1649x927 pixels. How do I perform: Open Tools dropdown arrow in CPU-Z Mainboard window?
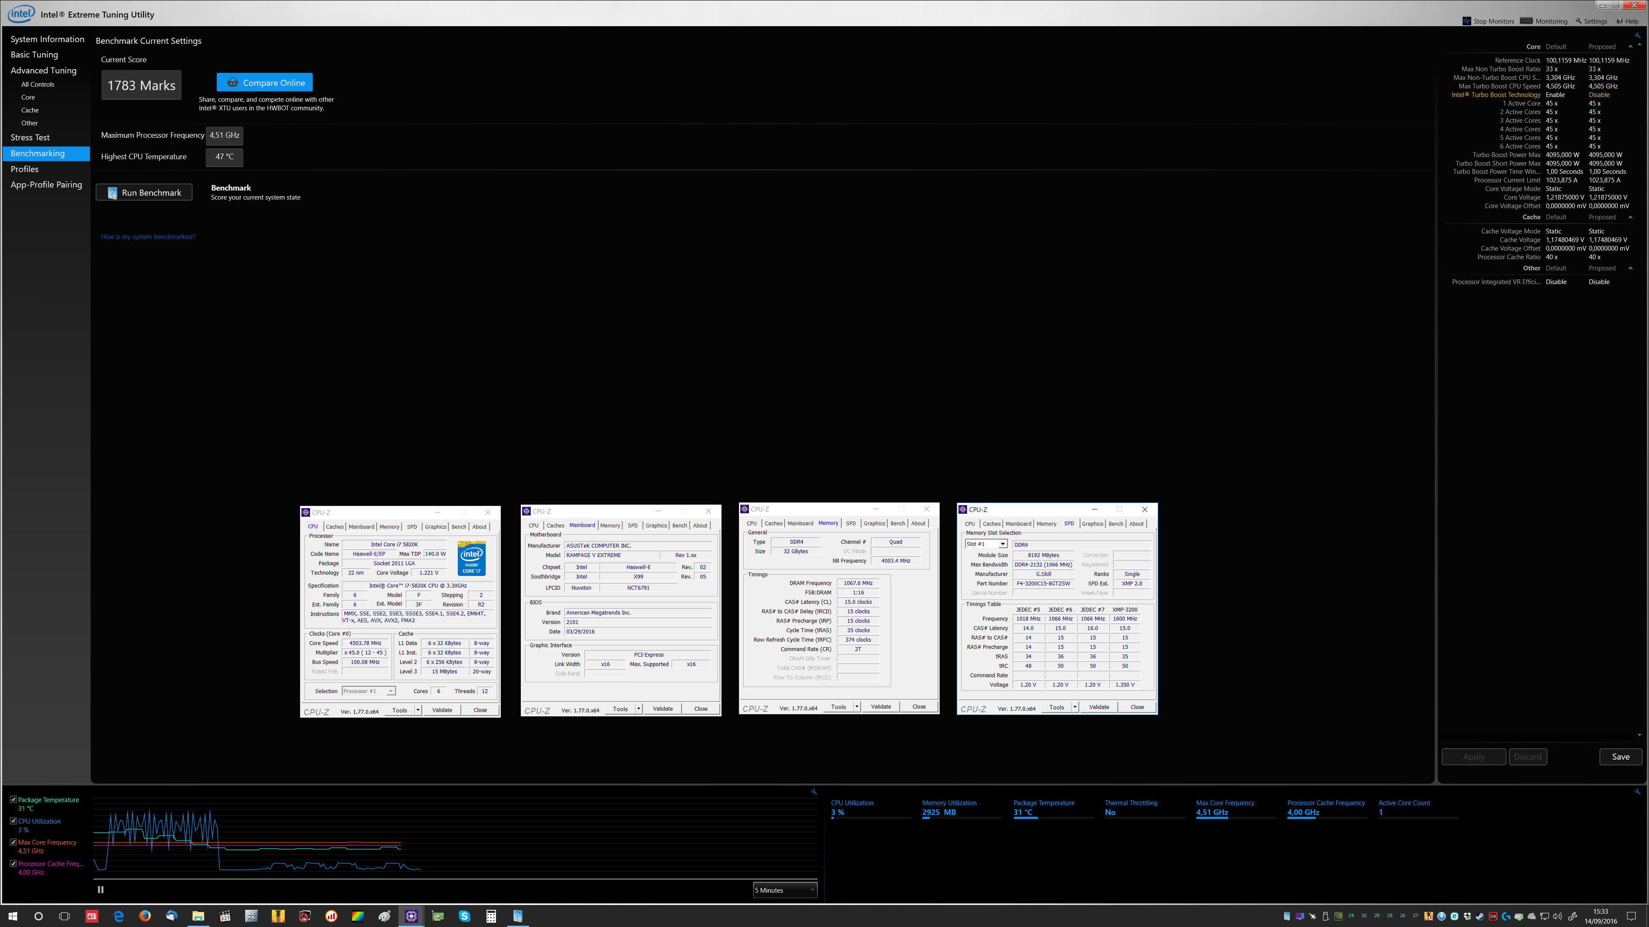click(639, 709)
